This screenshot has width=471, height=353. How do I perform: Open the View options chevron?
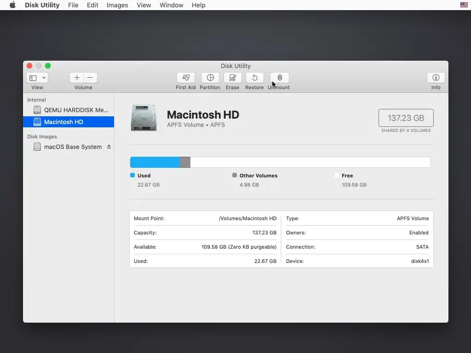click(x=44, y=78)
